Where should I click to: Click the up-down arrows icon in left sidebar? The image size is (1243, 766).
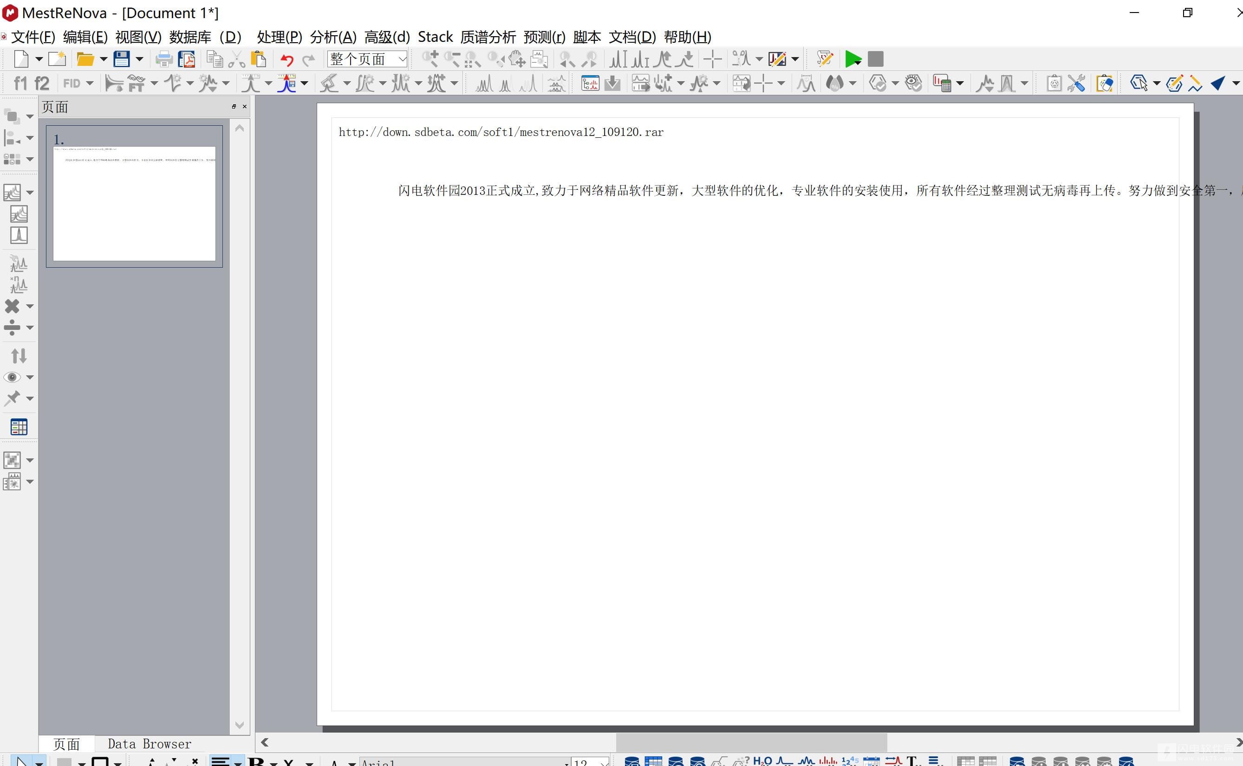coord(19,356)
